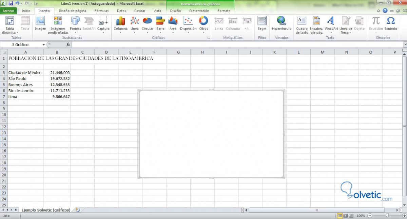Open the Otros charts gallery
Image resolution: width=407 pixels, height=219 pixels.
[203, 25]
